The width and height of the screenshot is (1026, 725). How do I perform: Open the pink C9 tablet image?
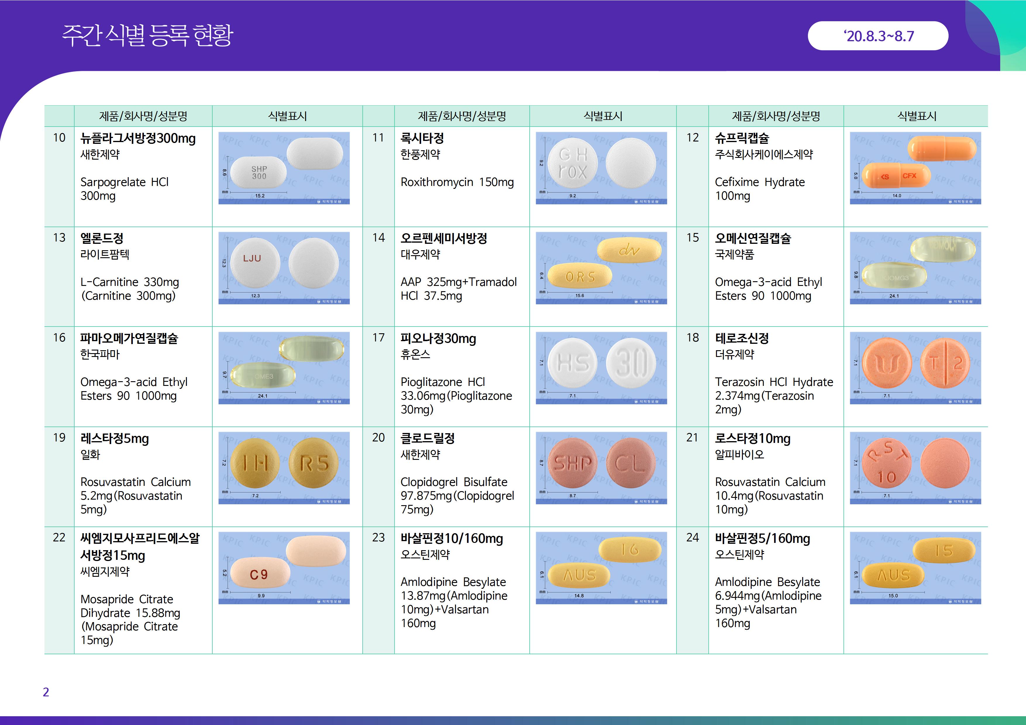tap(284, 568)
